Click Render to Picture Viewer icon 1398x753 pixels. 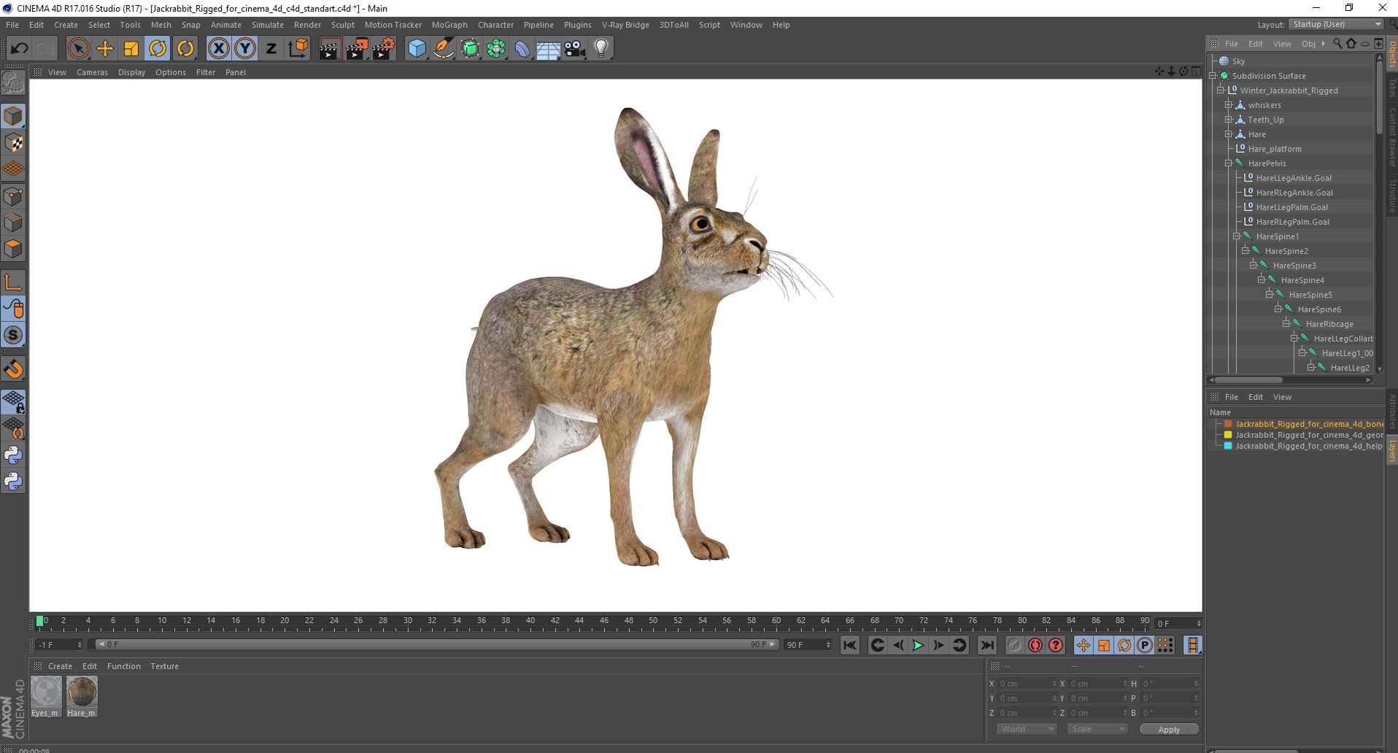[x=357, y=49]
